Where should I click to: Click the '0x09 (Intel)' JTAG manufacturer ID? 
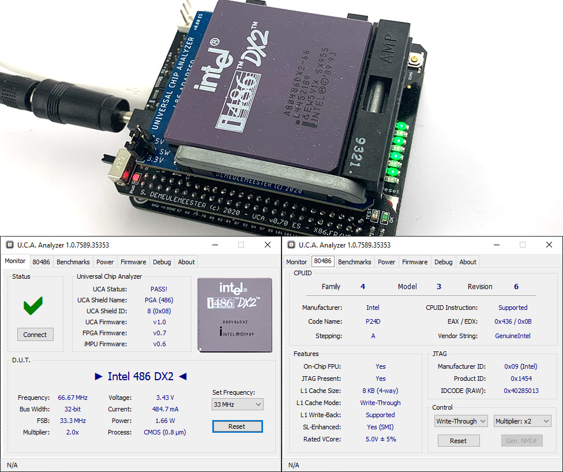(x=521, y=367)
